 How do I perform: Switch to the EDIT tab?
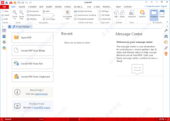pos(41,7)
